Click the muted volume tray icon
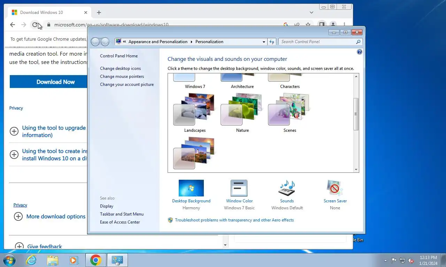446x267 pixels. point(411,260)
